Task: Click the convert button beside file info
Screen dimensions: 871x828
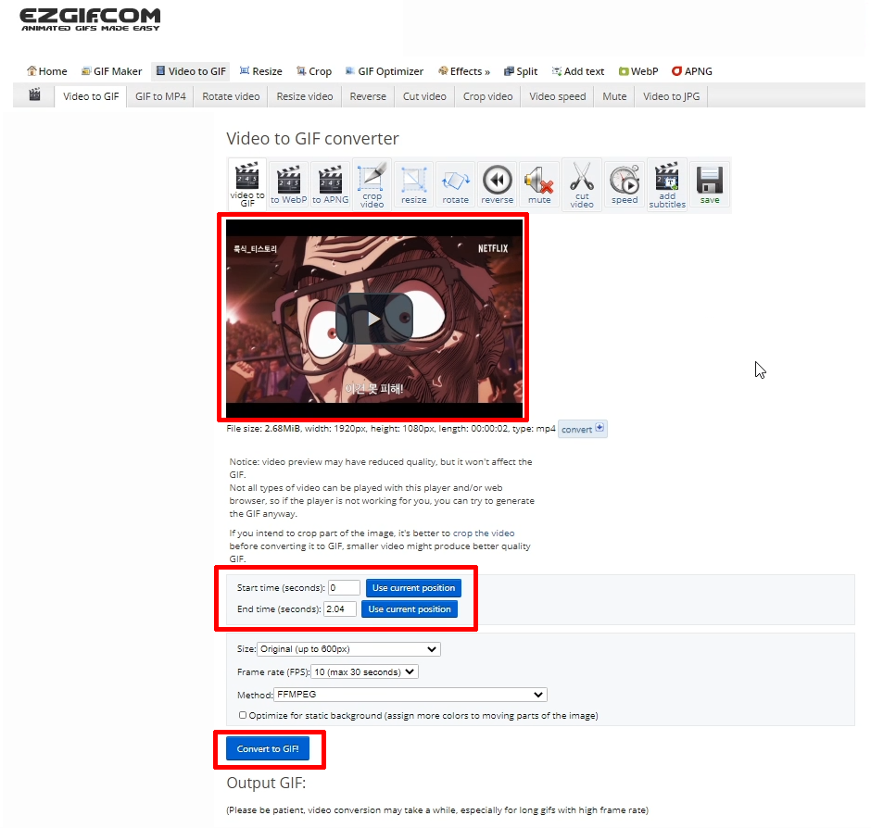Action: pos(582,429)
